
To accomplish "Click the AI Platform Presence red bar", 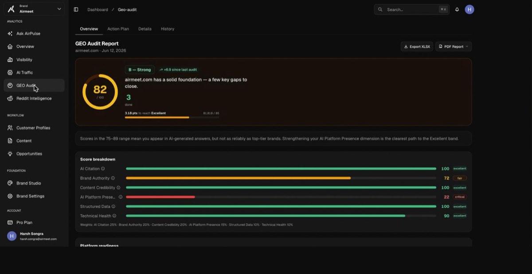I will tap(160, 197).
